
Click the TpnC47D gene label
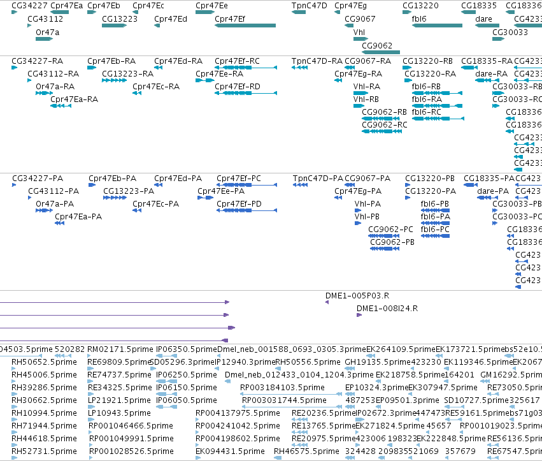tap(309, 6)
